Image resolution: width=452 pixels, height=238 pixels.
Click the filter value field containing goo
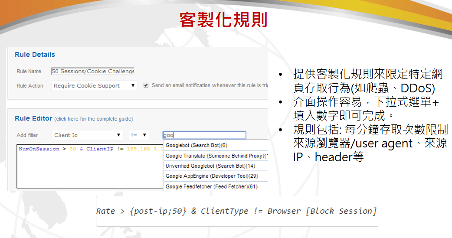[204, 135]
